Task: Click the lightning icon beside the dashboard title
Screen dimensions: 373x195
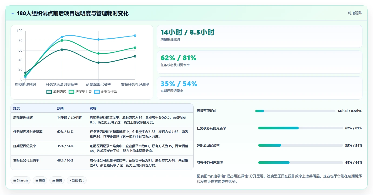Action: [x=13, y=13]
